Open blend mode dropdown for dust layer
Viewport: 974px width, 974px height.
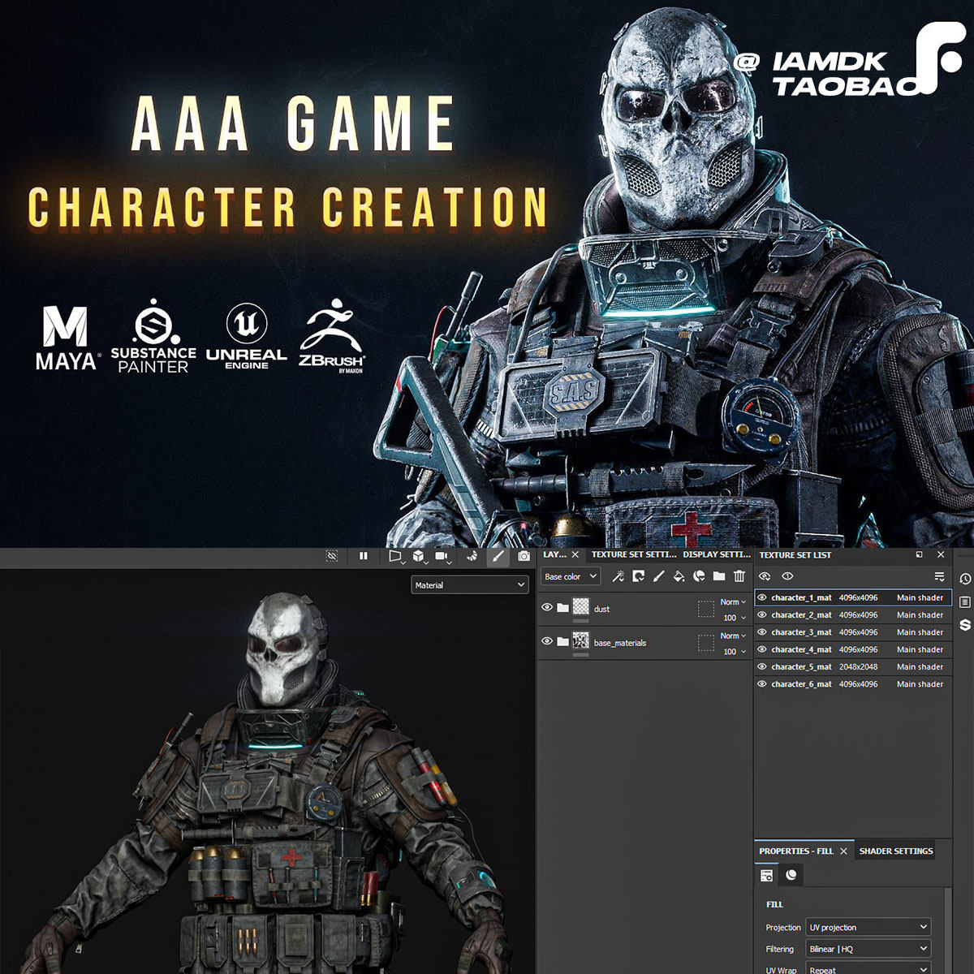pyautogui.click(x=733, y=601)
